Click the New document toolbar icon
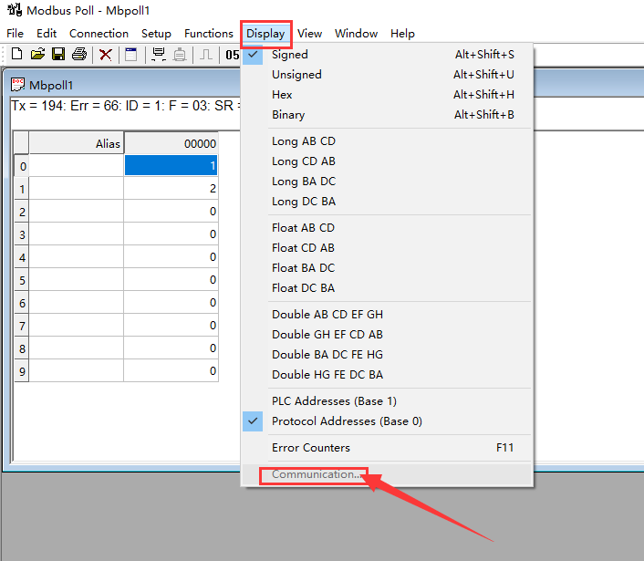The height and width of the screenshot is (561, 644). (16, 55)
